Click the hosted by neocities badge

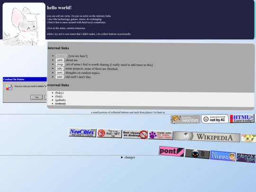click(185, 119)
